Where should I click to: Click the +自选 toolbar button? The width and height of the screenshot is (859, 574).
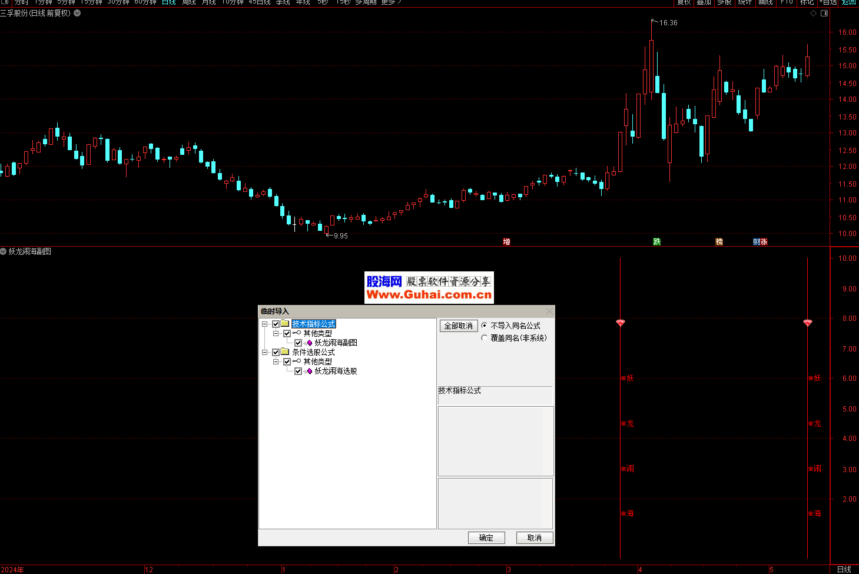coord(828,2)
